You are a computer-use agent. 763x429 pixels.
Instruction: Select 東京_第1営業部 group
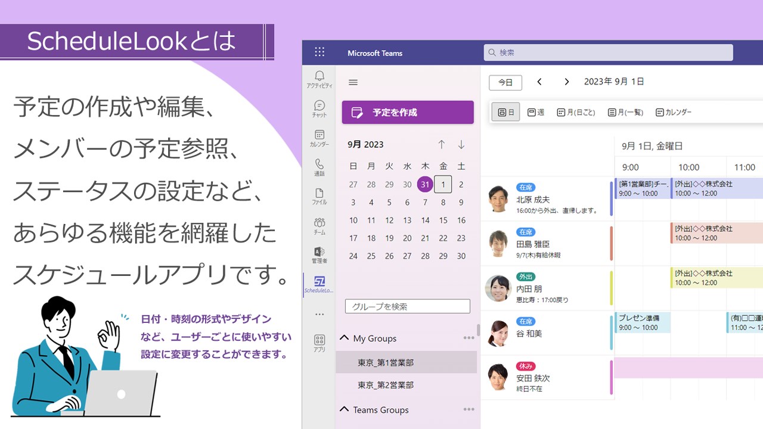click(407, 362)
